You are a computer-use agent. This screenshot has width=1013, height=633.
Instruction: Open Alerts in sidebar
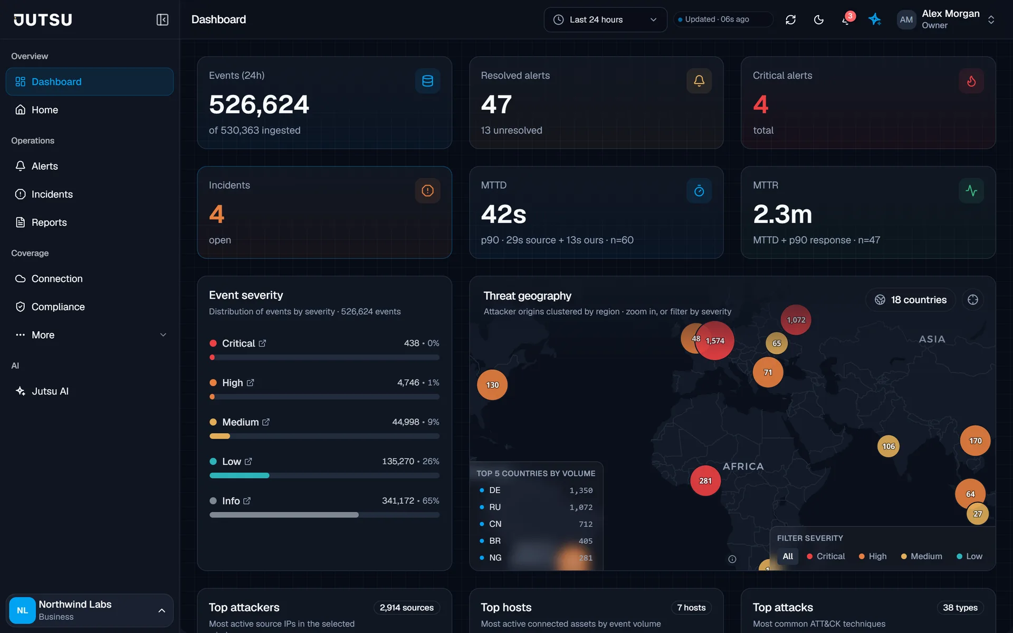point(90,166)
